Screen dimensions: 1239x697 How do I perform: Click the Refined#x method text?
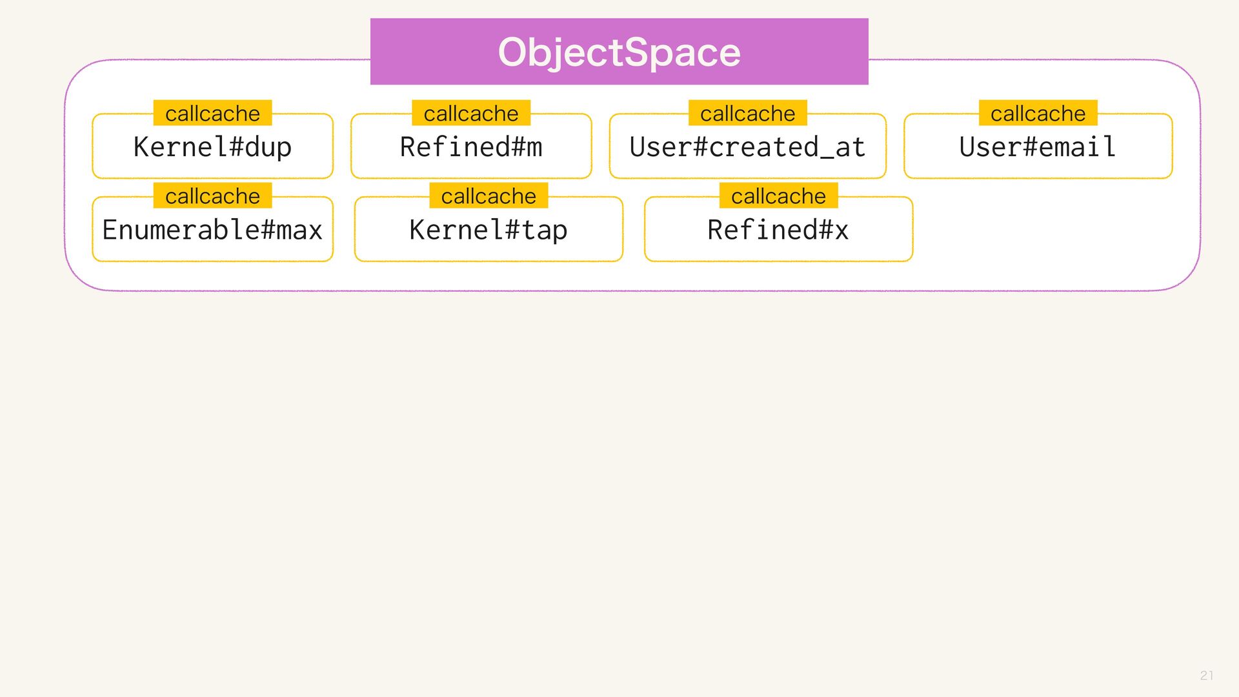coord(778,230)
